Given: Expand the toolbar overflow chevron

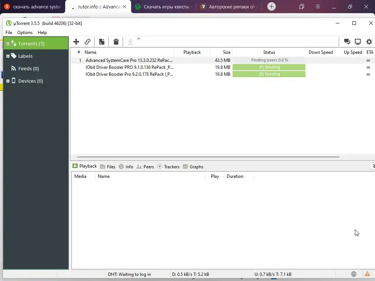Looking at the screenshot, I should point(139,38).
